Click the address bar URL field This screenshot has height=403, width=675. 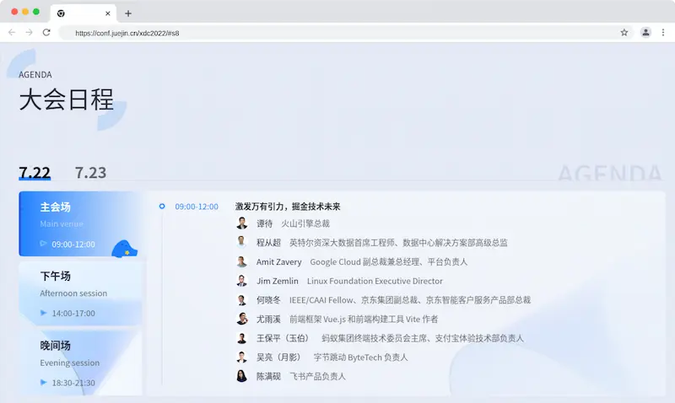click(344, 33)
